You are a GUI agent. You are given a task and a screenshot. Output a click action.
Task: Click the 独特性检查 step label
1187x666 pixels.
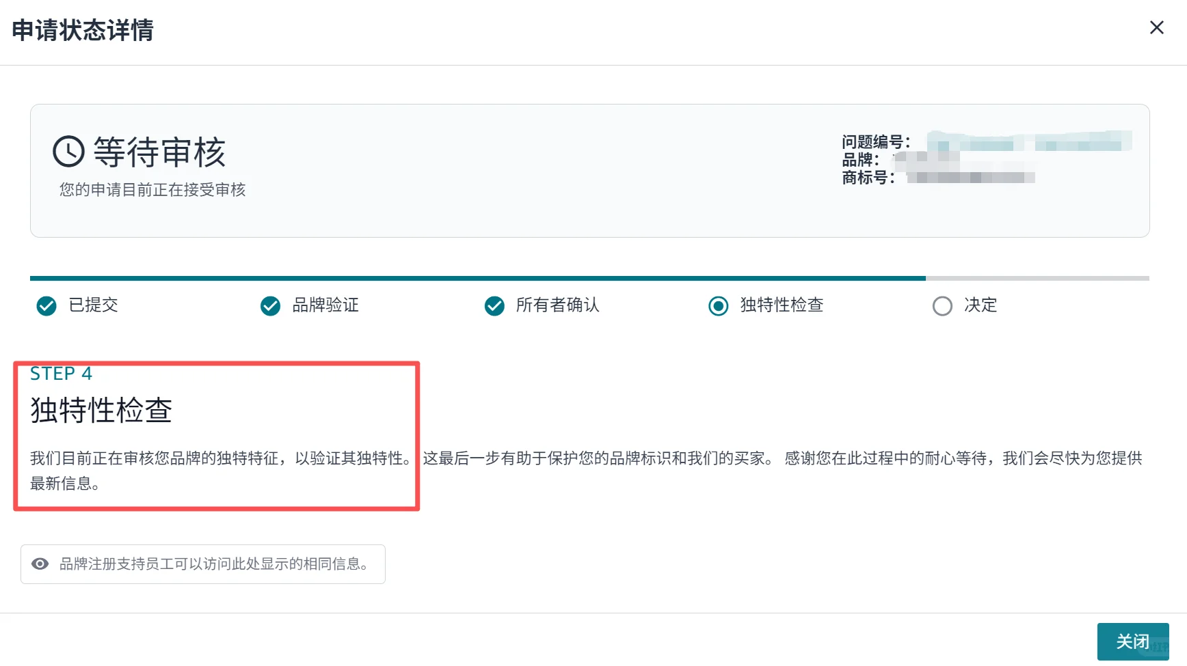pyautogui.click(x=782, y=305)
